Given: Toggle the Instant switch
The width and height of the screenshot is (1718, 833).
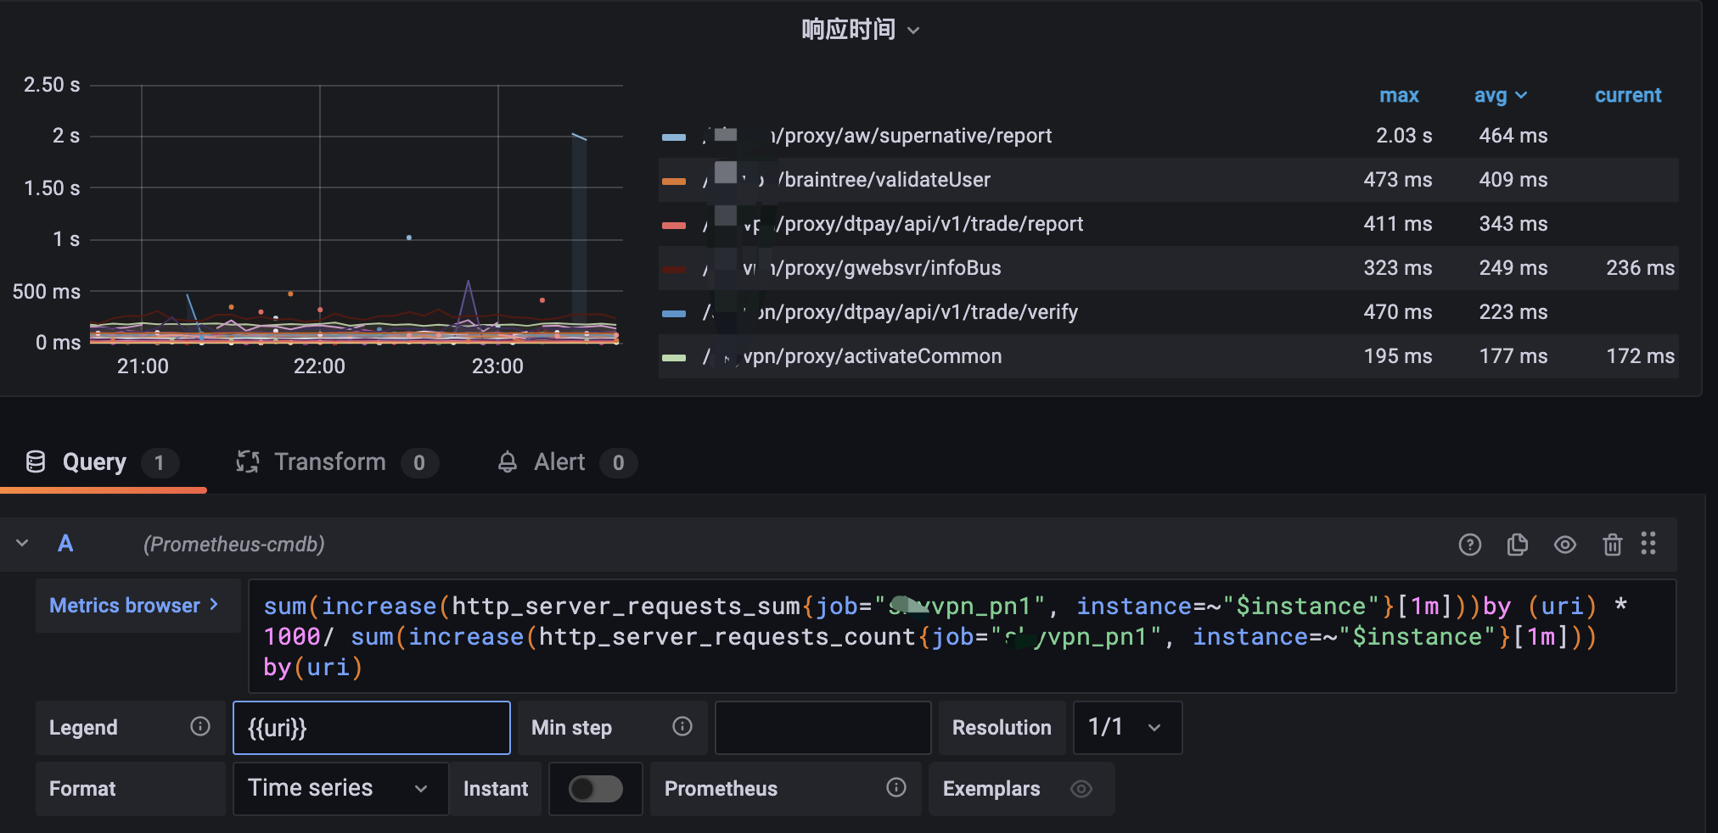Looking at the screenshot, I should [x=596, y=789].
